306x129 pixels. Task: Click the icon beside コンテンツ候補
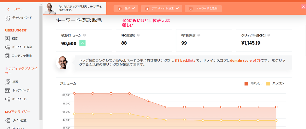[7, 56]
